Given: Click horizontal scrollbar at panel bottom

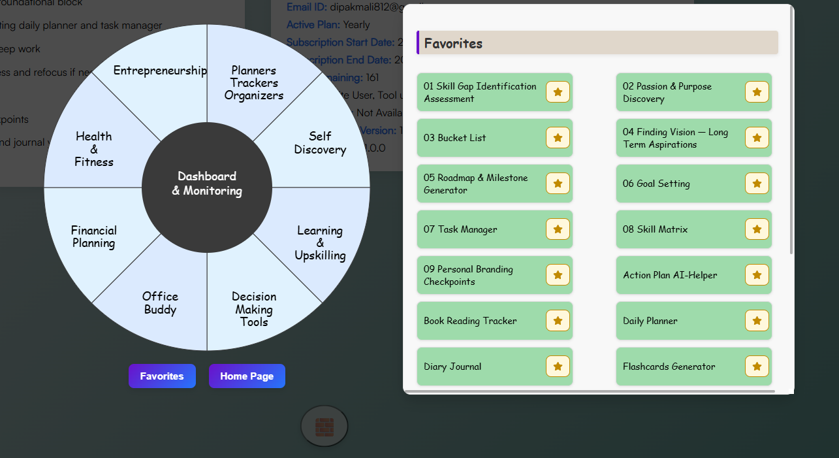Looking at the screenshot, I should [x=590, y=391].
